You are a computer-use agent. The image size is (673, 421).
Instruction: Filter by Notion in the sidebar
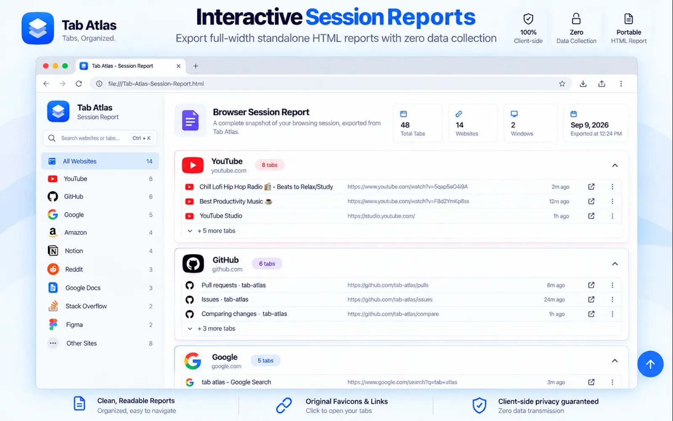point(100,251)
